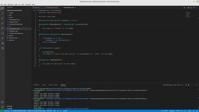Collapse the SINGLETON DESTRUCTION root folder
The height and width of the screenshot is (112, 199).
[x=14, y=10]
